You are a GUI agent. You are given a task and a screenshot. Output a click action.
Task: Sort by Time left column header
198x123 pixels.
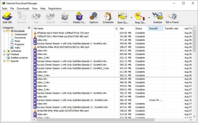click(155, 29)
